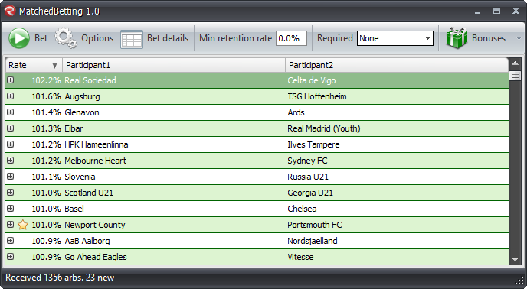Viewport: 527px width, 289px height.
Task: Select the Real Madrid (Youth) cell
Action: coord(397,128)
